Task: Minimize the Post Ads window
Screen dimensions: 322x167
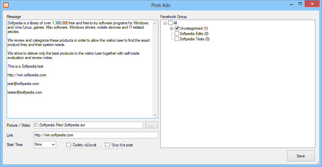Action: pyautogui.click(x=291, y=4)
